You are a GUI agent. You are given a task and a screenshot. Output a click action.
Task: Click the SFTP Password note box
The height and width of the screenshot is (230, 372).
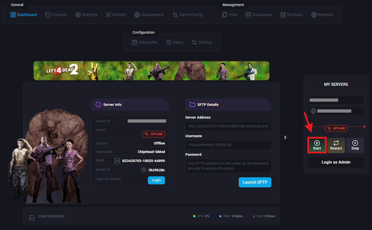coord(228,166)
